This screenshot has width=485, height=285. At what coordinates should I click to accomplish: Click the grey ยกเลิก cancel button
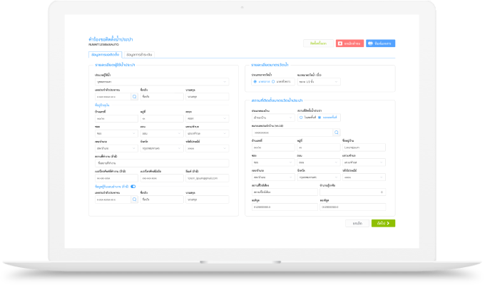click(357, 223)
